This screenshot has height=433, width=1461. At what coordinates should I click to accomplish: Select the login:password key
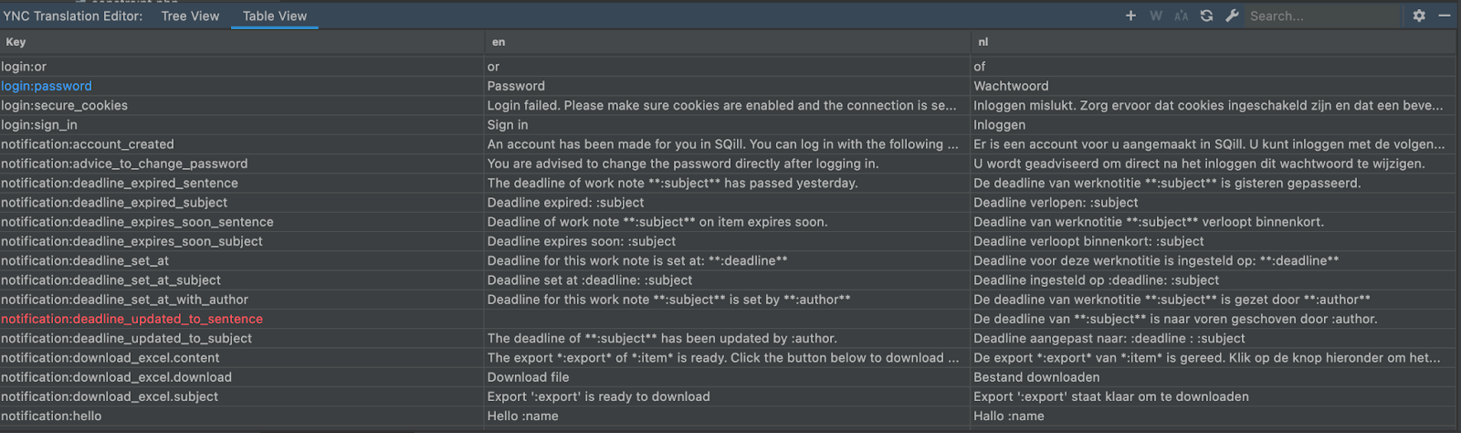coord(47,86)
